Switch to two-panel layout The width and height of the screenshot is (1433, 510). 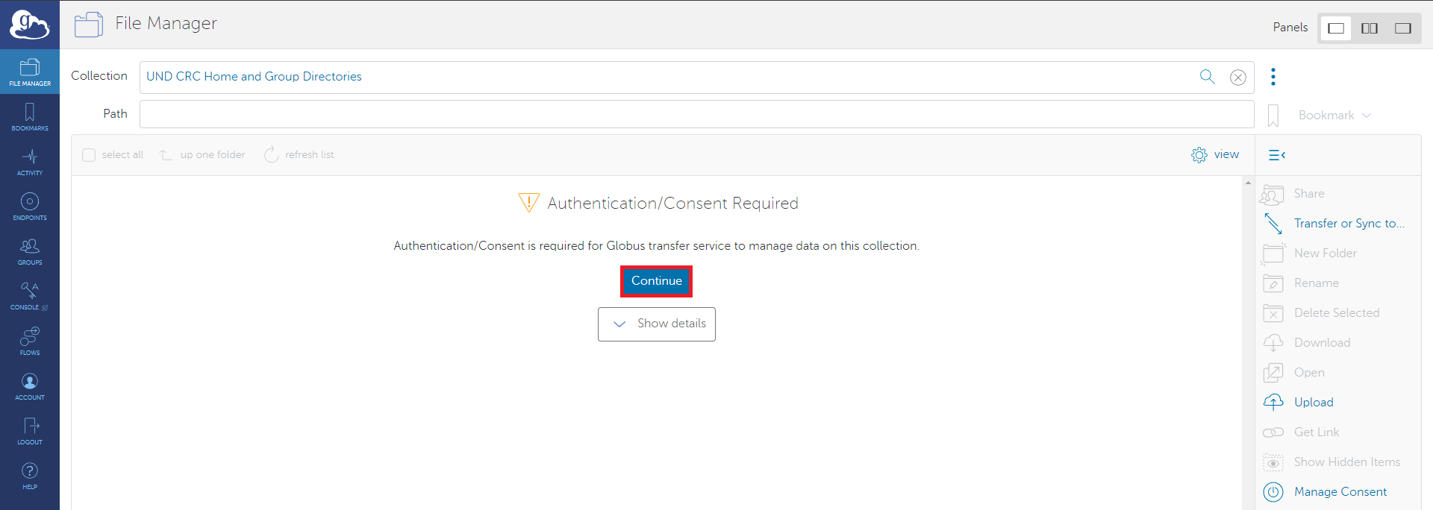pos(1370,28)
